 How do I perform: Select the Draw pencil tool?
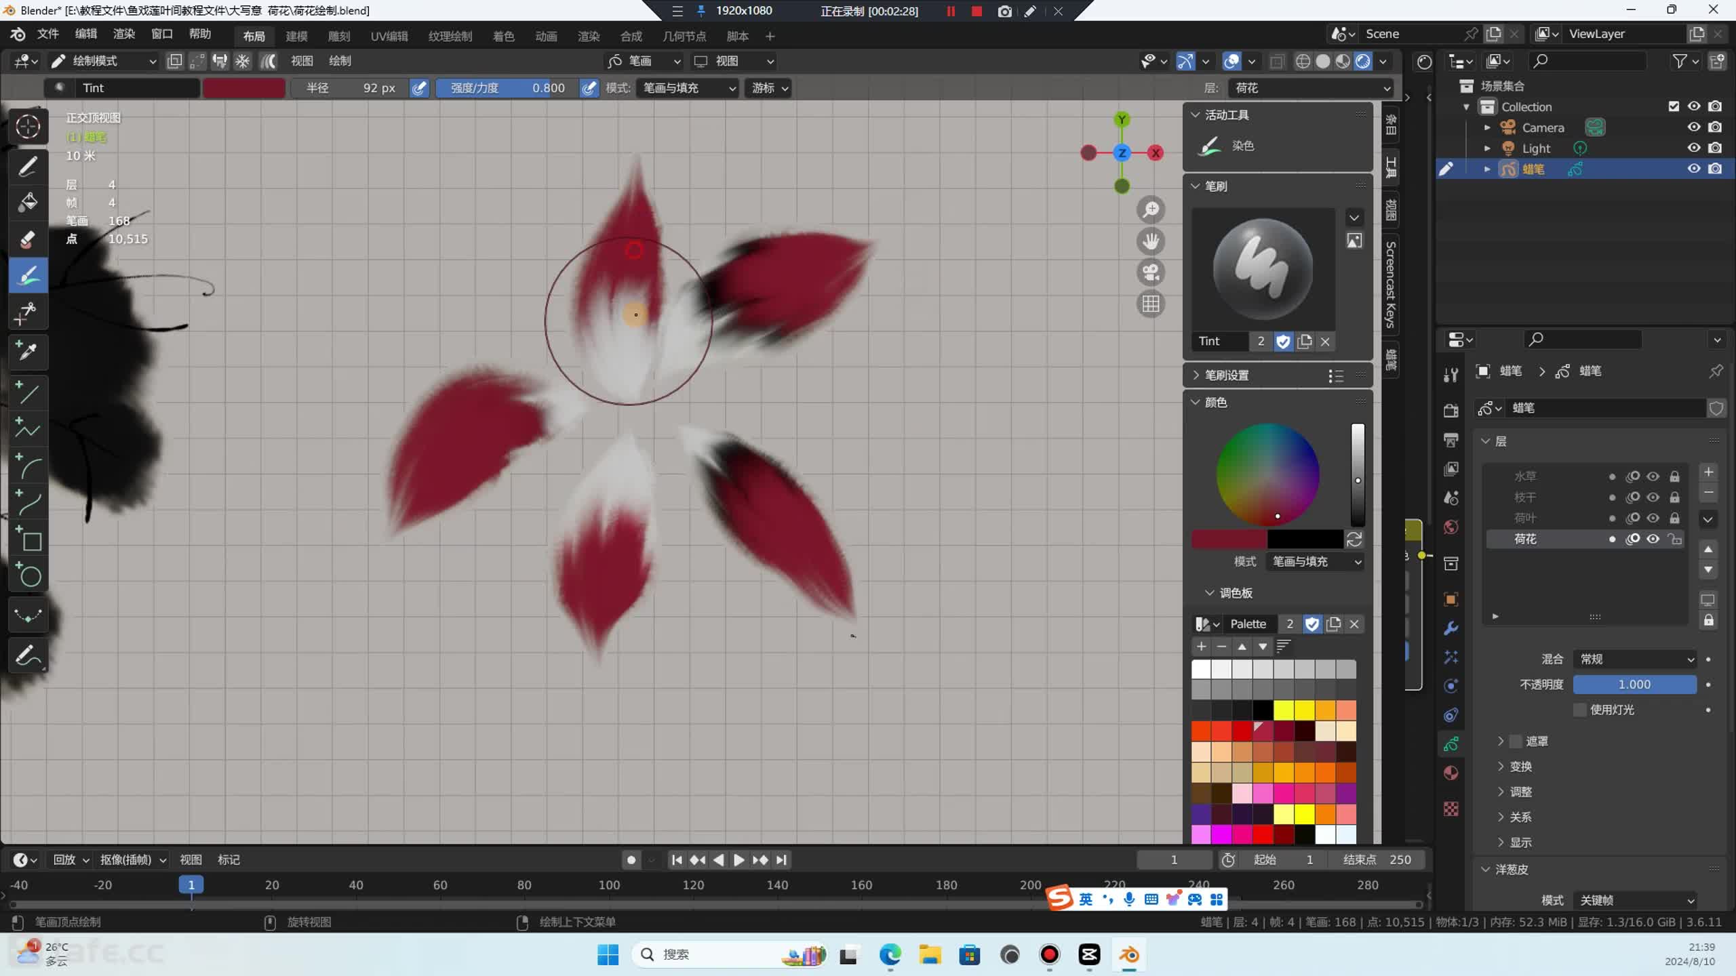pos(28,167)
